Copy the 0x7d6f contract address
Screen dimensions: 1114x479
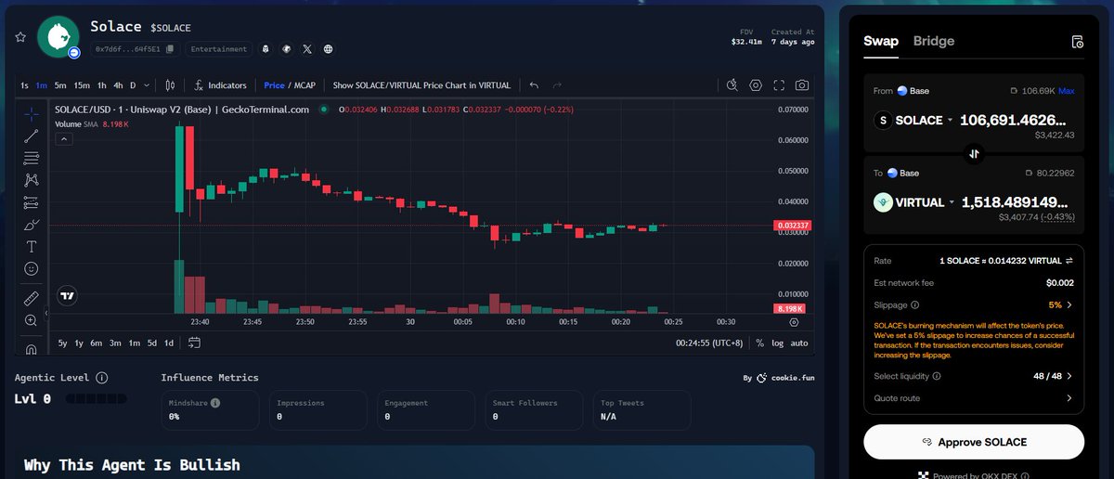(170, 49)
